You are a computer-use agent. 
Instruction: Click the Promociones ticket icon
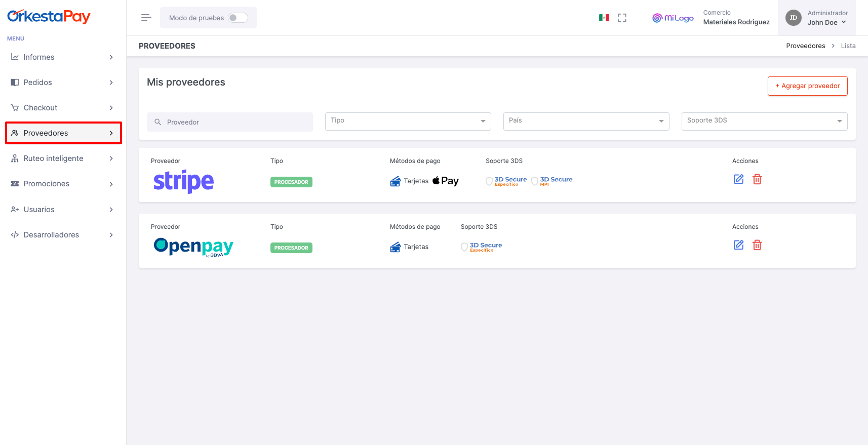tap(15, 184)
